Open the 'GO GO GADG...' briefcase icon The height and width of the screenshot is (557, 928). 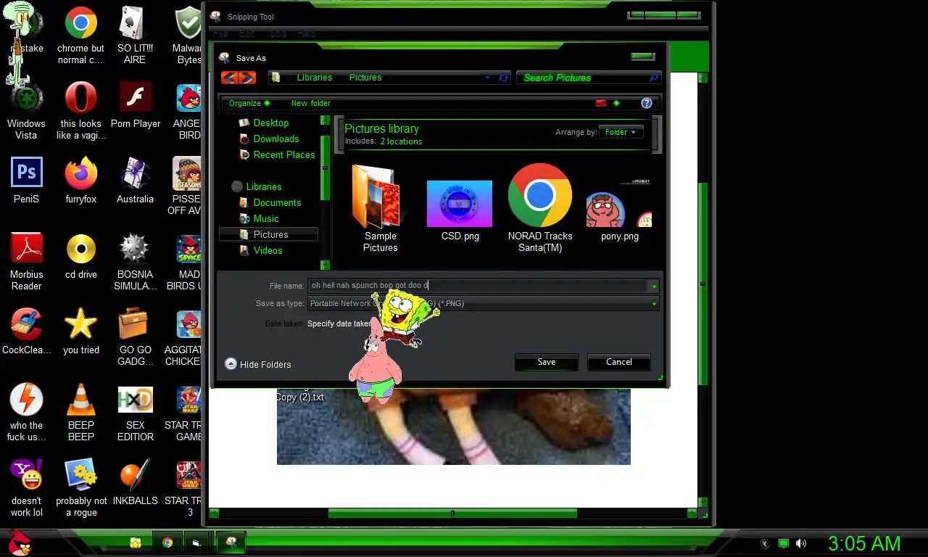[135, 337]
